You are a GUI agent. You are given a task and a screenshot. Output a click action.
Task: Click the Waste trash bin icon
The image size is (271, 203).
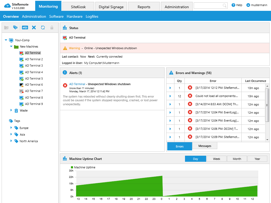pos(16,110)
